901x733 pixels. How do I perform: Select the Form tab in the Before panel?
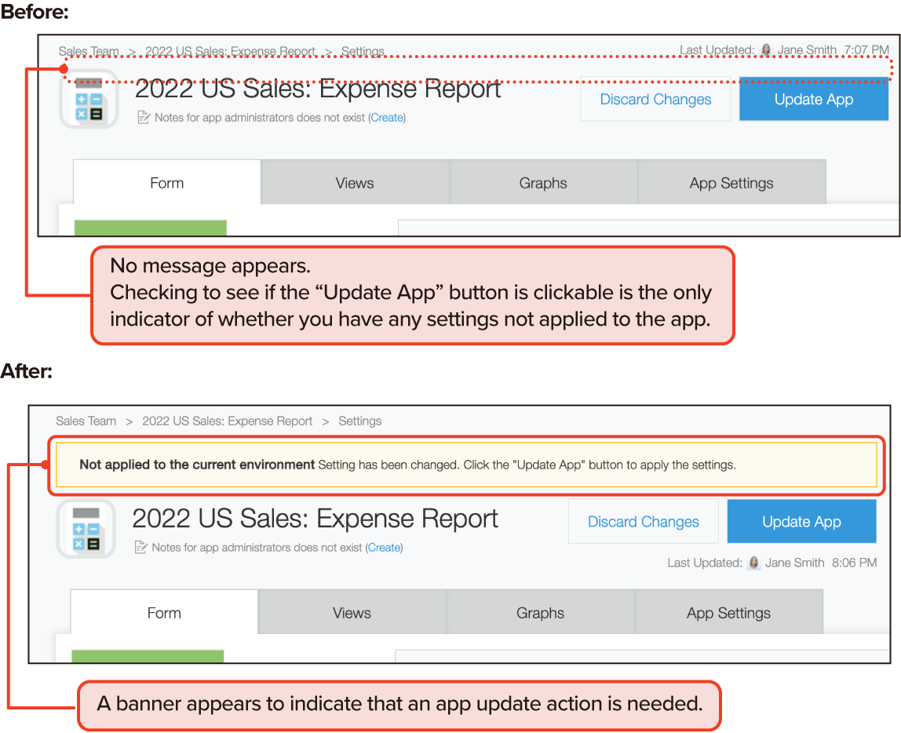click(x=166, y=183)
